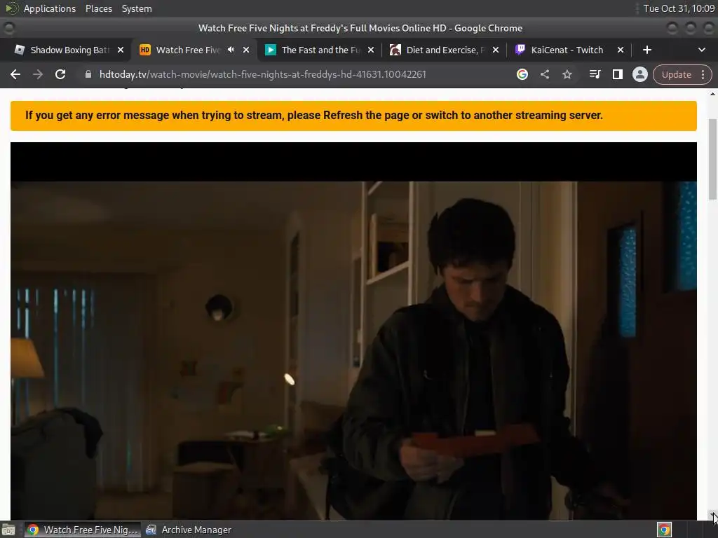718x538 pixels.
Task: Open the Places menu
Action: coord(98,8)
